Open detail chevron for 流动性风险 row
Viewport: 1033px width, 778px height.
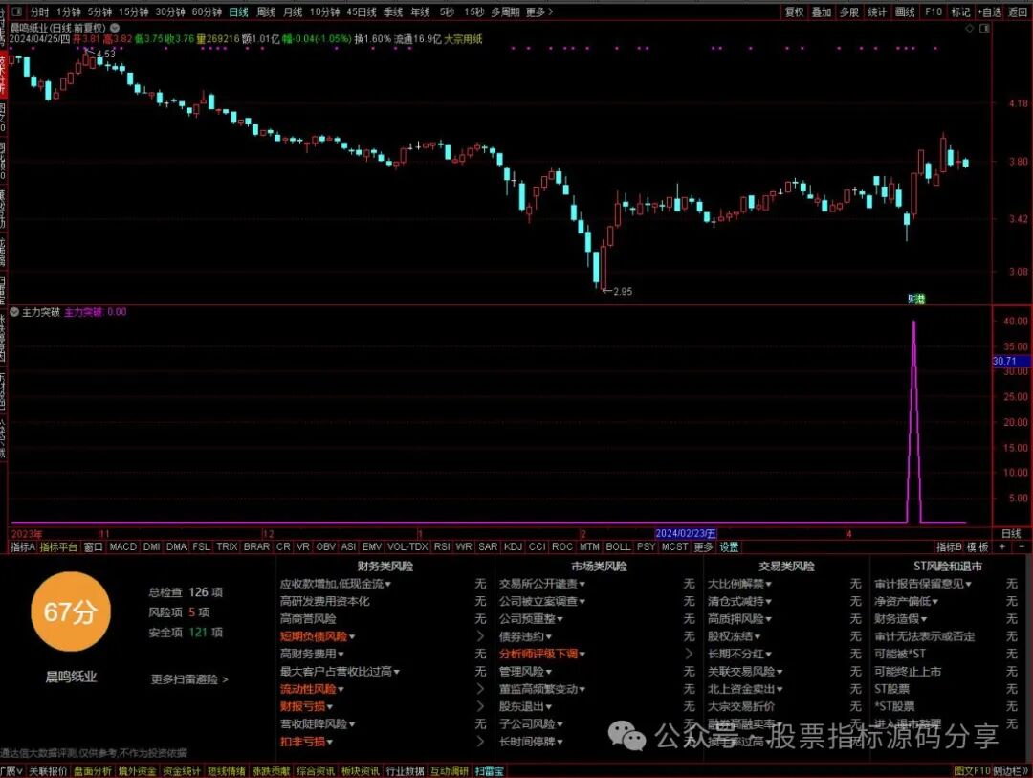(480, 689)
